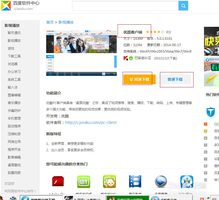
Task: Click previous arrow on screenshot carousel
Action: 52,44
